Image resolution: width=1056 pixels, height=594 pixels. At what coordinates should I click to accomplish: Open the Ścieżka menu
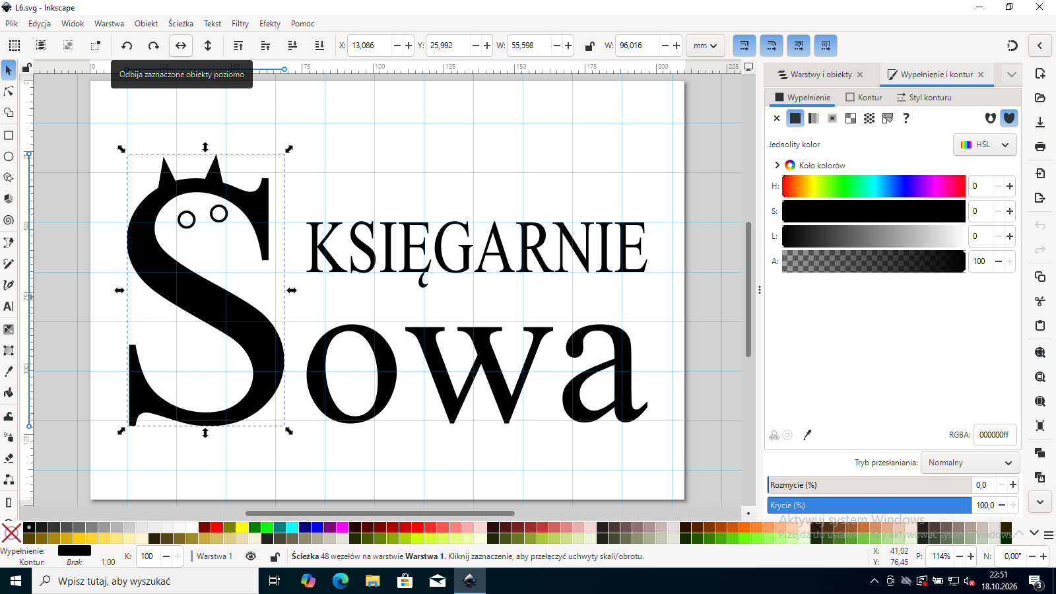181,24
